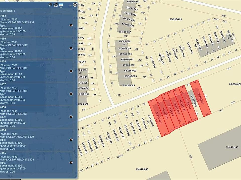Click parcel 63-086-108 on the map
Image resolution: width=241 pixels, height=180 pixels.
(175, 19)
